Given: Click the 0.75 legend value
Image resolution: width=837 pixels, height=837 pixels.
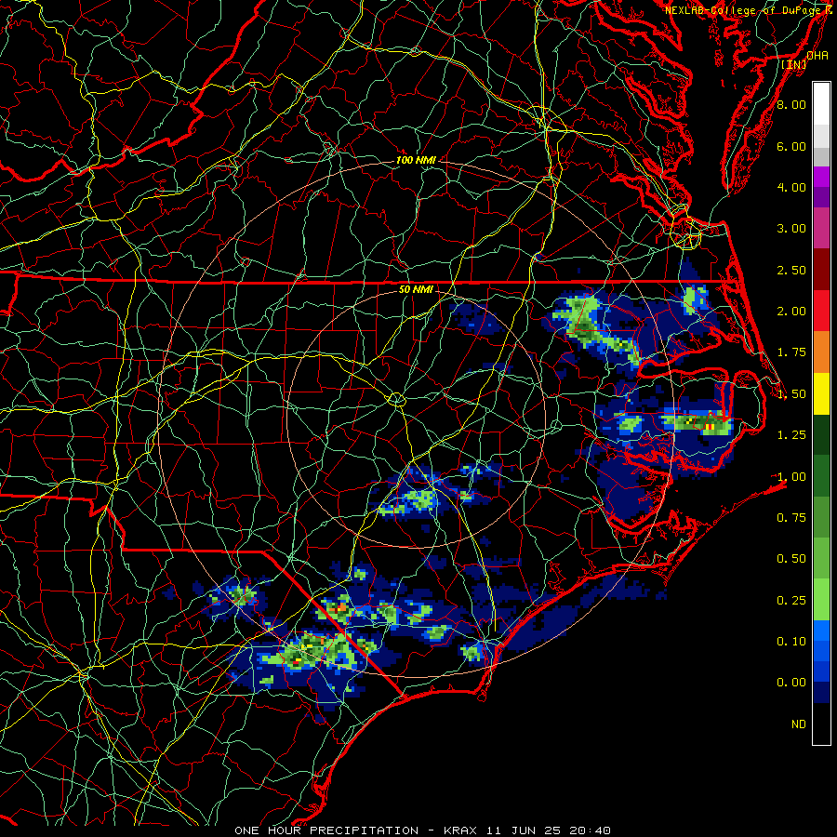Looking at the screenshot, I should coord(791,517).
